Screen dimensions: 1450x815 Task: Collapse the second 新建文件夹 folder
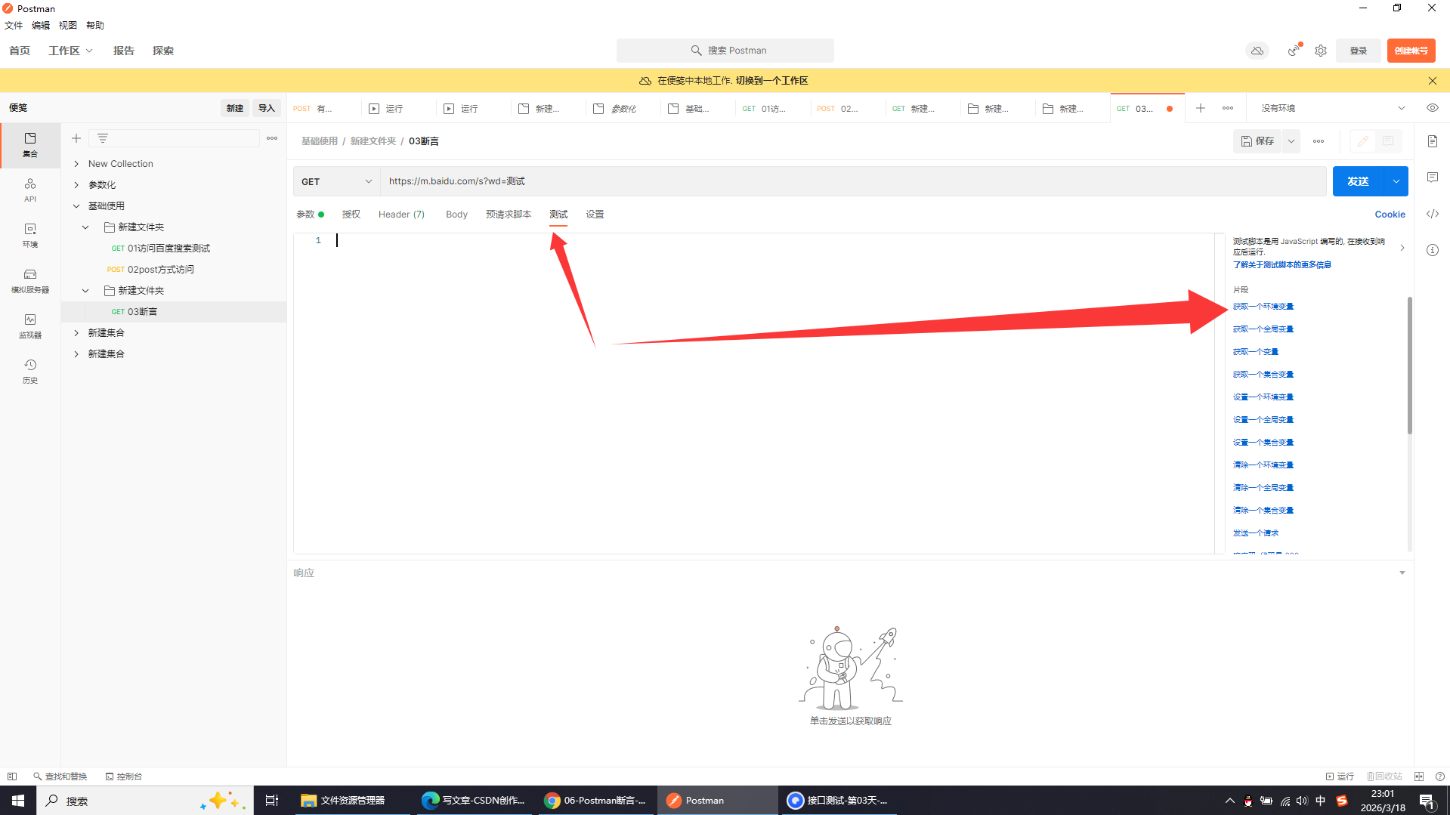(x=85, y=291)
